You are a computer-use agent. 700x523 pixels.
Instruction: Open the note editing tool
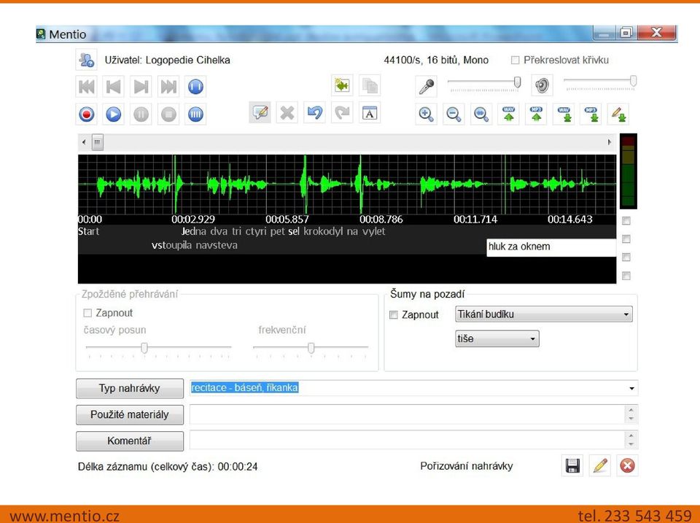click(x=260, y=112)
